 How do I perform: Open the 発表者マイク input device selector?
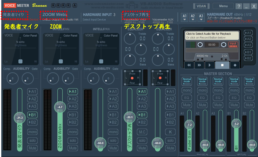pos(21,20)
